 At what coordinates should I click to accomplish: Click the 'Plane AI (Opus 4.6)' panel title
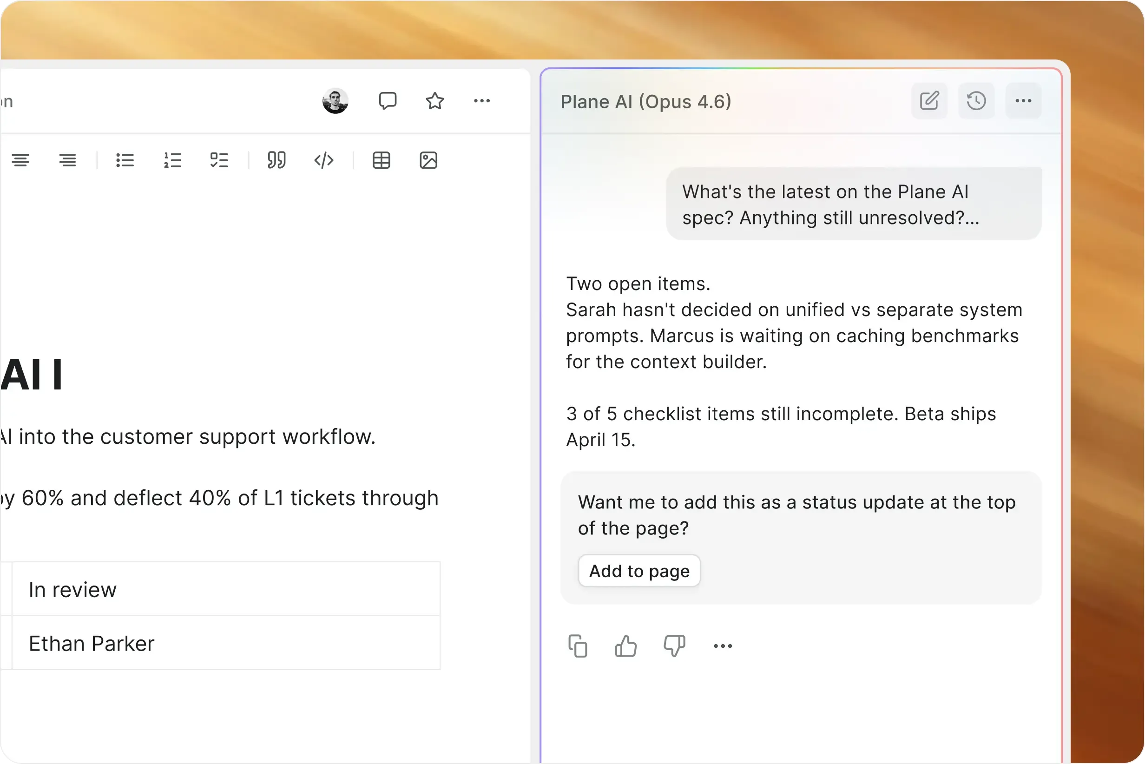tap(646, 101)
